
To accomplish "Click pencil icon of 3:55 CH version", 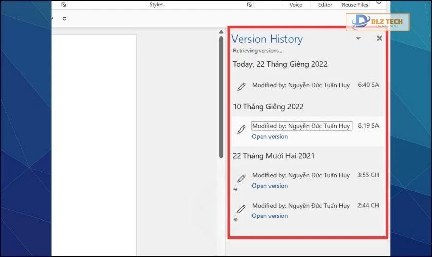I will pos(240,179).
